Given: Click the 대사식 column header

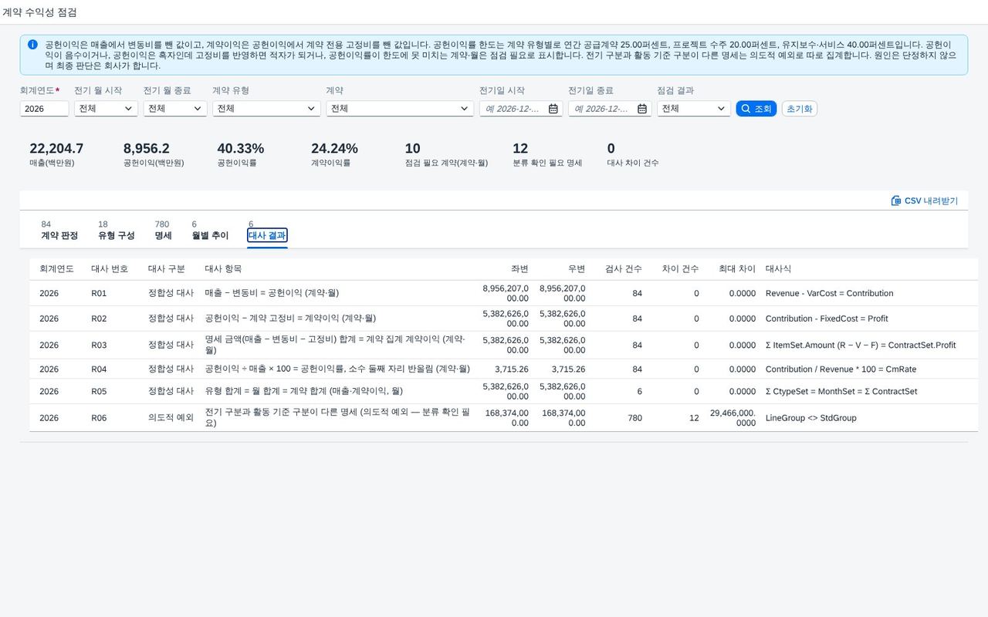Looking at the screenshot, I should [778, 269].
